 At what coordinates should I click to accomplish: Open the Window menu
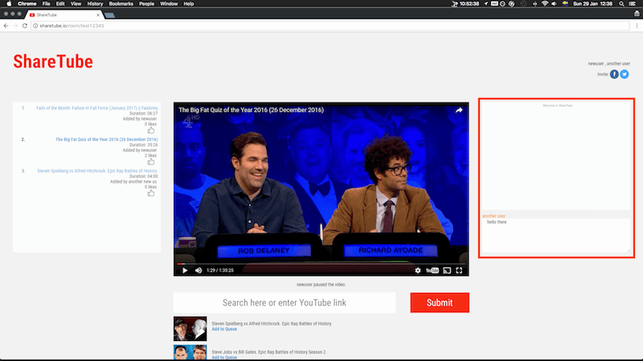[169, 4]
